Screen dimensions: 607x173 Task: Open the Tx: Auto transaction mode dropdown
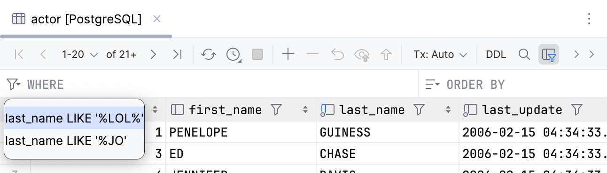click(x=440, y=54)
